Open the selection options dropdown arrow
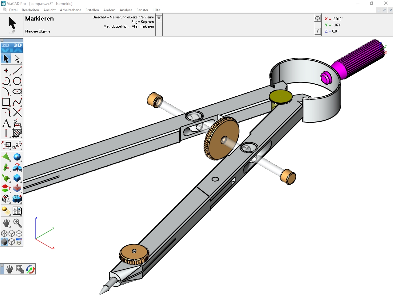 coord(159,18)
